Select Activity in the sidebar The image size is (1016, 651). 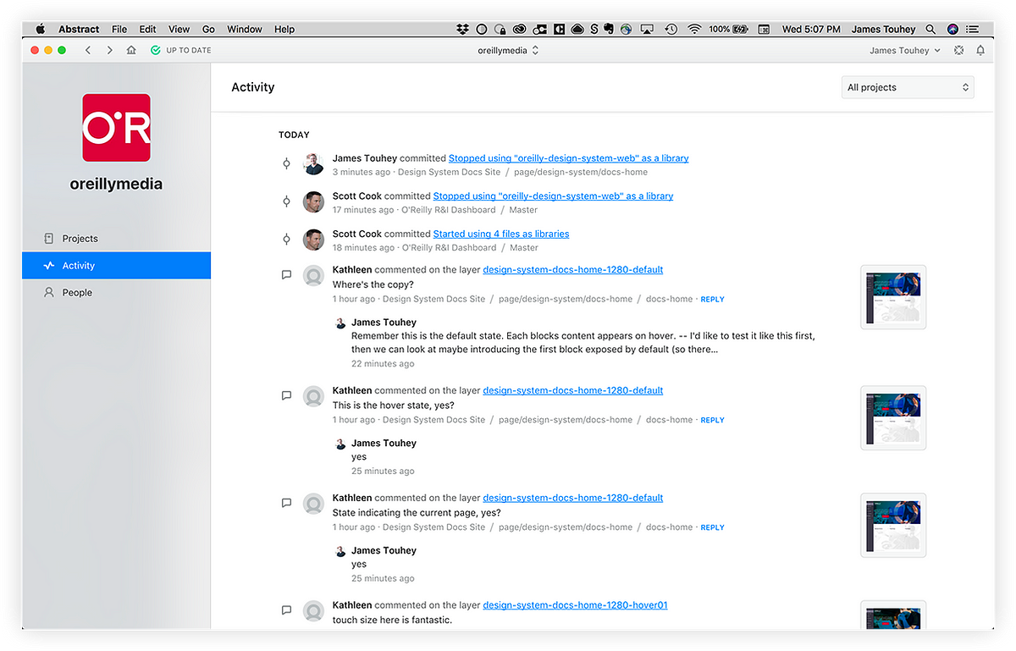pyautogui.click(x=117, y=266)
